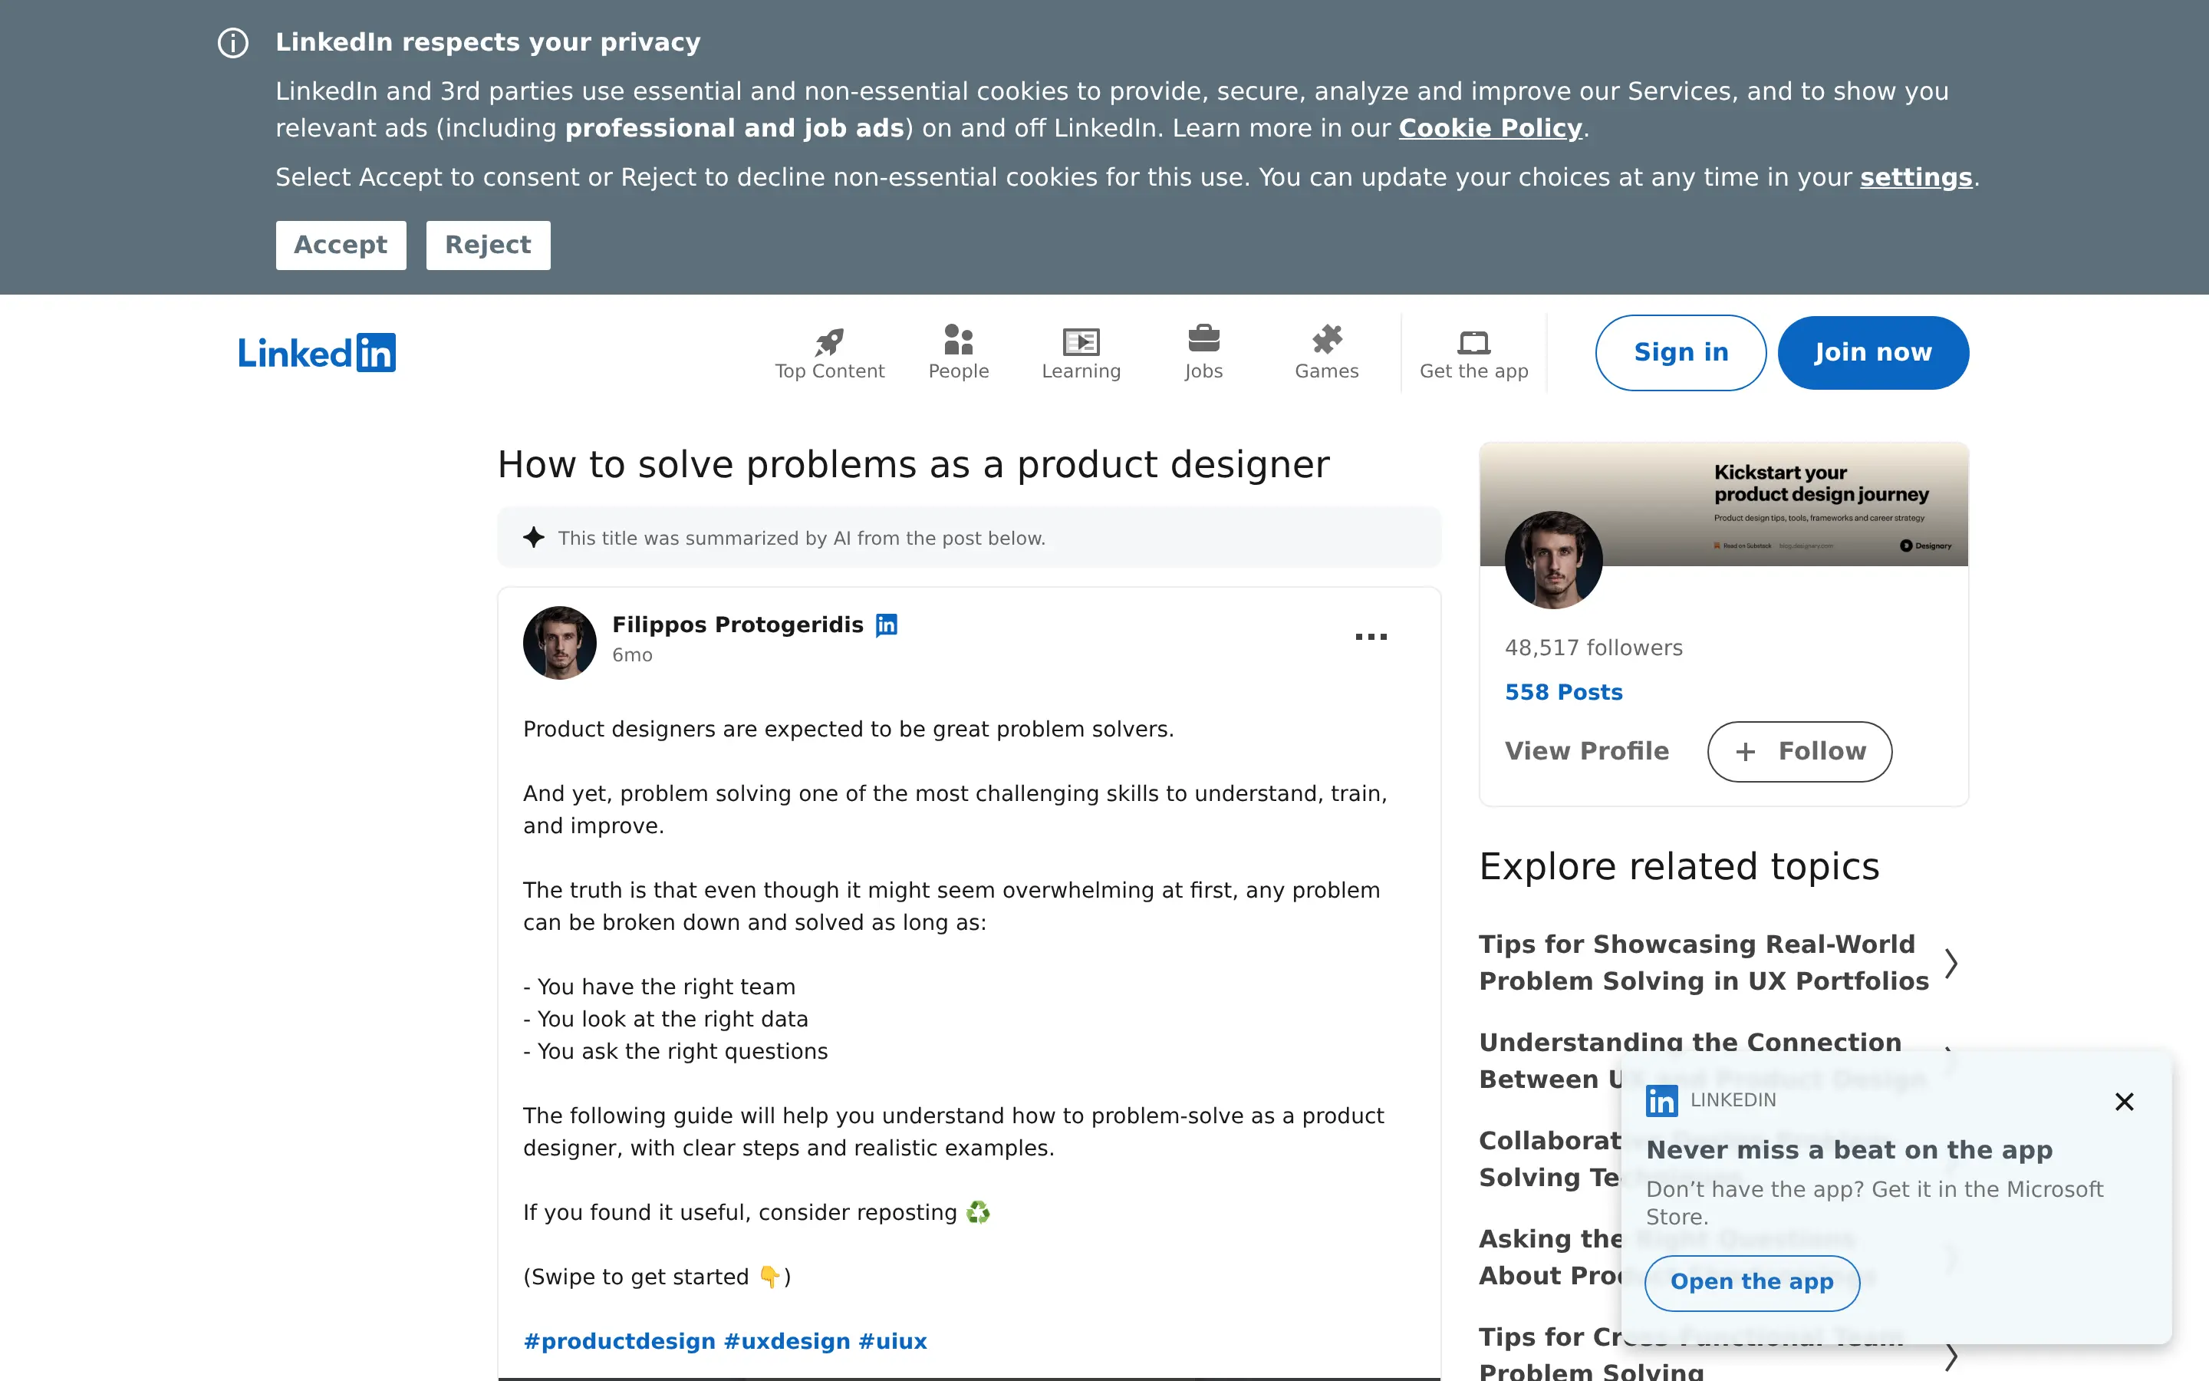
Task: Click the info icon in the privacy banner
Action: pyautogui.click(x=232, y=42)
